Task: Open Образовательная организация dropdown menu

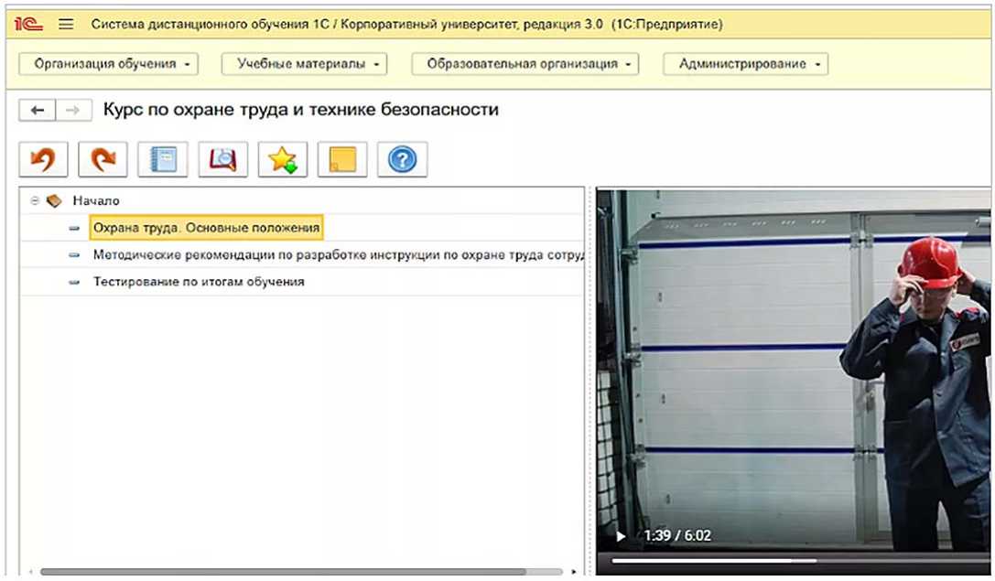Action: pyautogui.click(x=525, y=64)
